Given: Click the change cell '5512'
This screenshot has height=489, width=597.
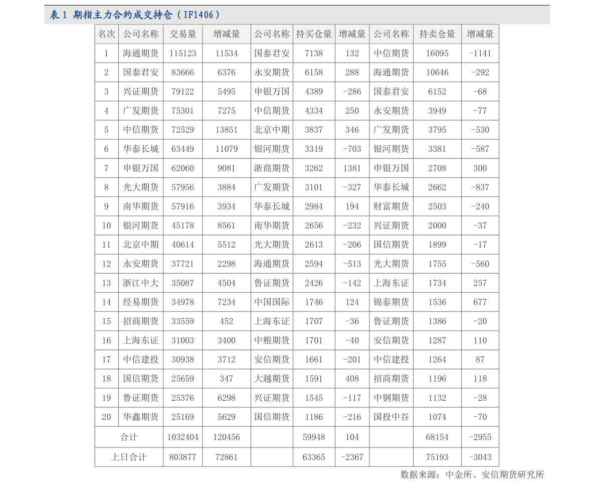Looking at the screenshot, I should (x=227, y=244).
